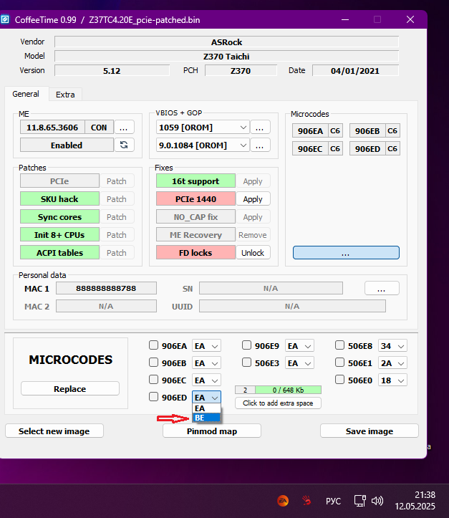Click the 906EB microcode entry
The width and height of the screenshot is (449, 518).
click(367, 131)
